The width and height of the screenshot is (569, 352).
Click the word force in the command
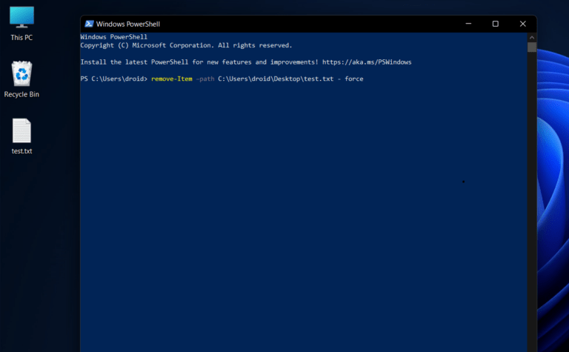point(354,79)
